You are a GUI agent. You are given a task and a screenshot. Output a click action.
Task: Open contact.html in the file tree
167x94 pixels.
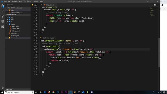pyautogui.click(x=16, y=29)
